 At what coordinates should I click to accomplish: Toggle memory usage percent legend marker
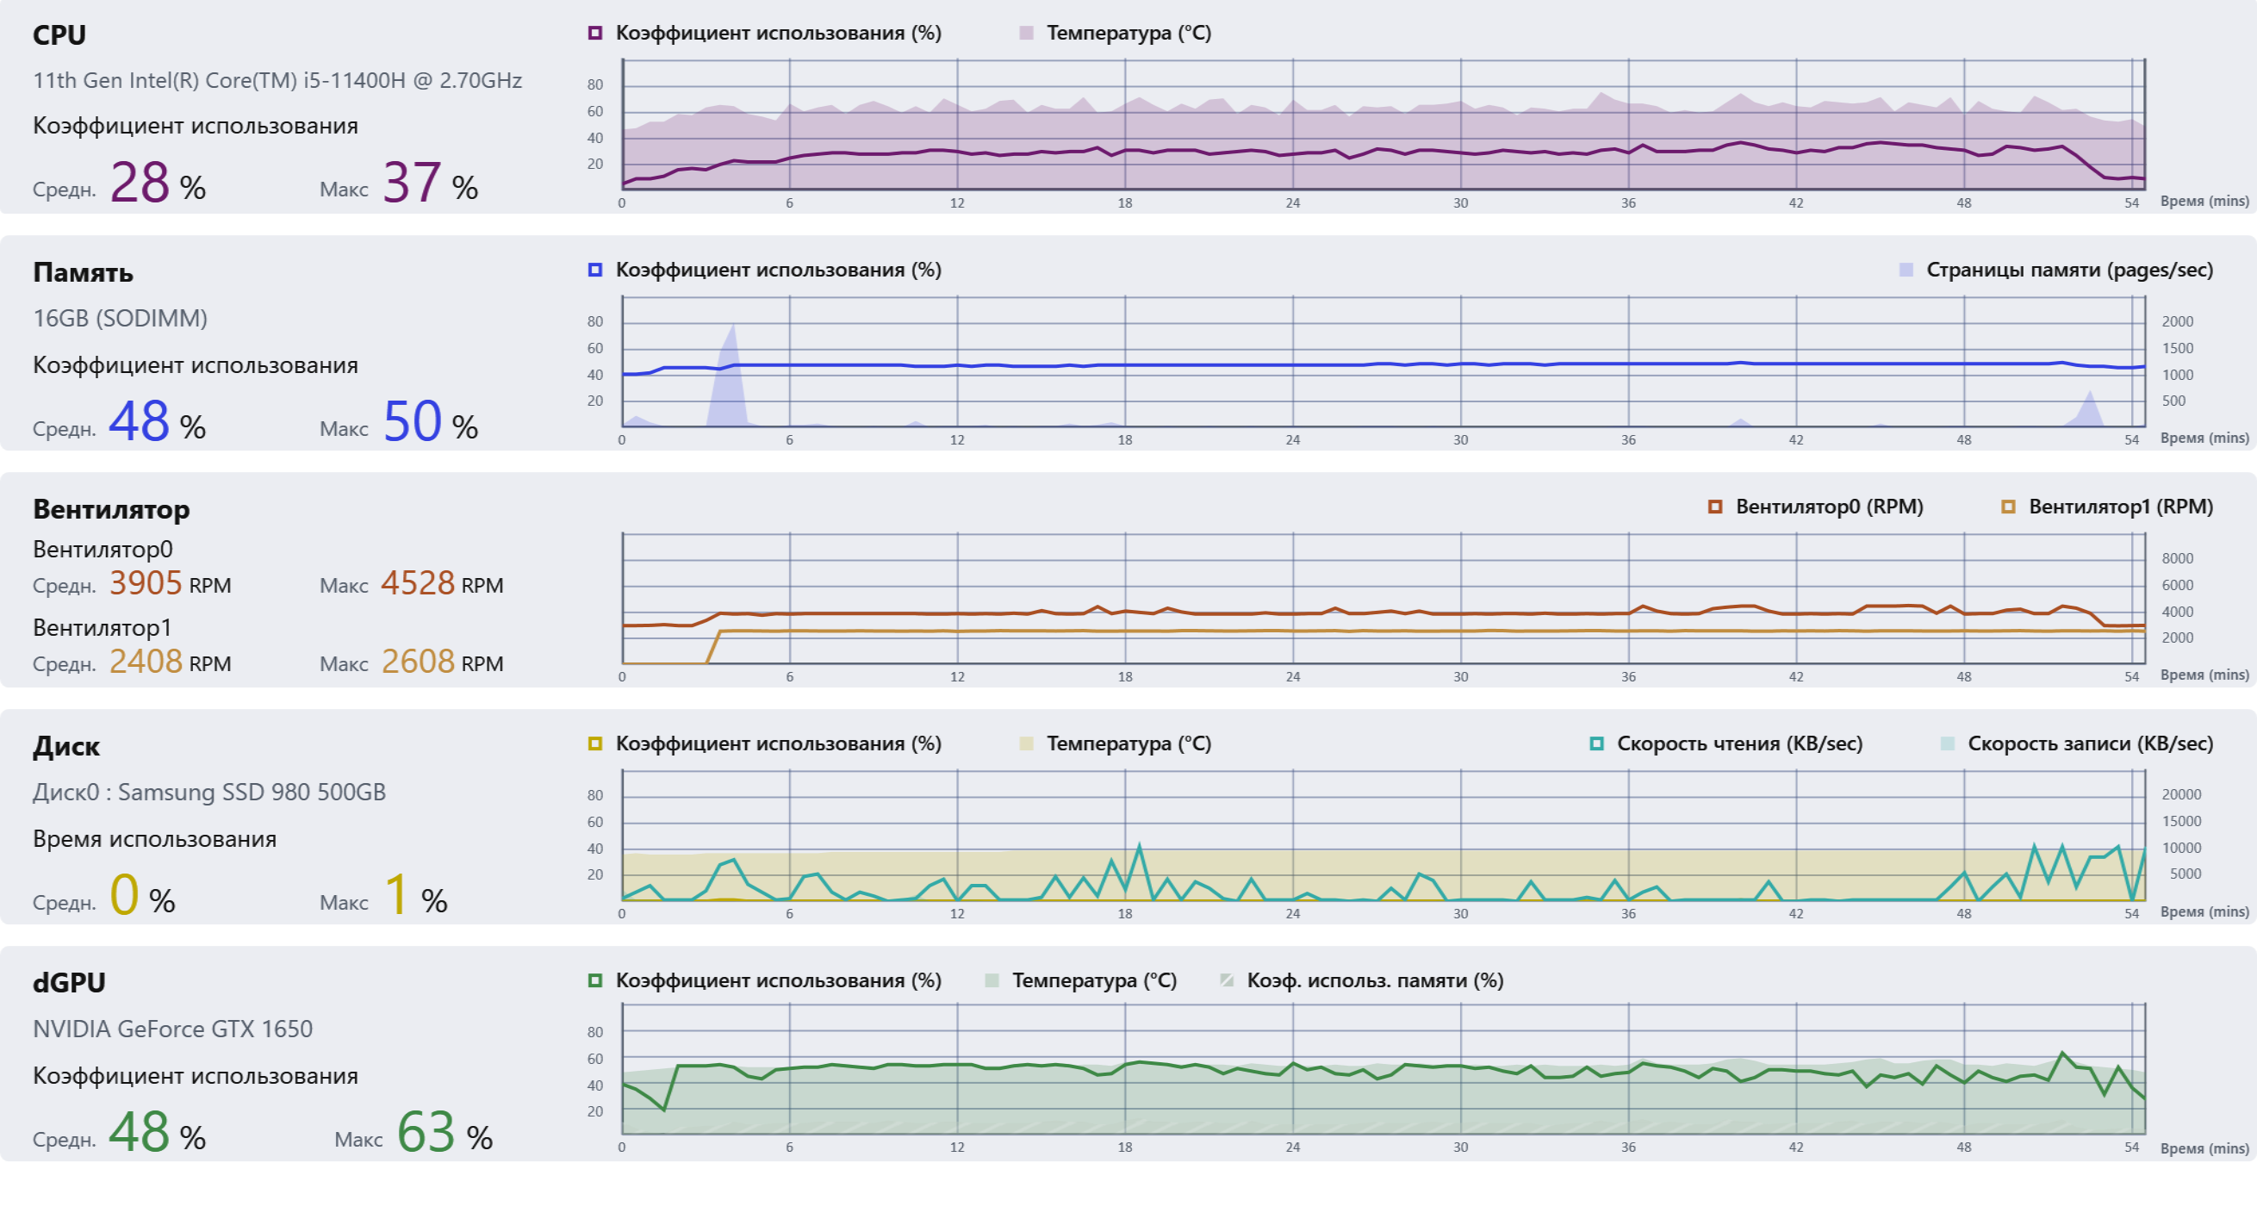(x=595, y=270)
